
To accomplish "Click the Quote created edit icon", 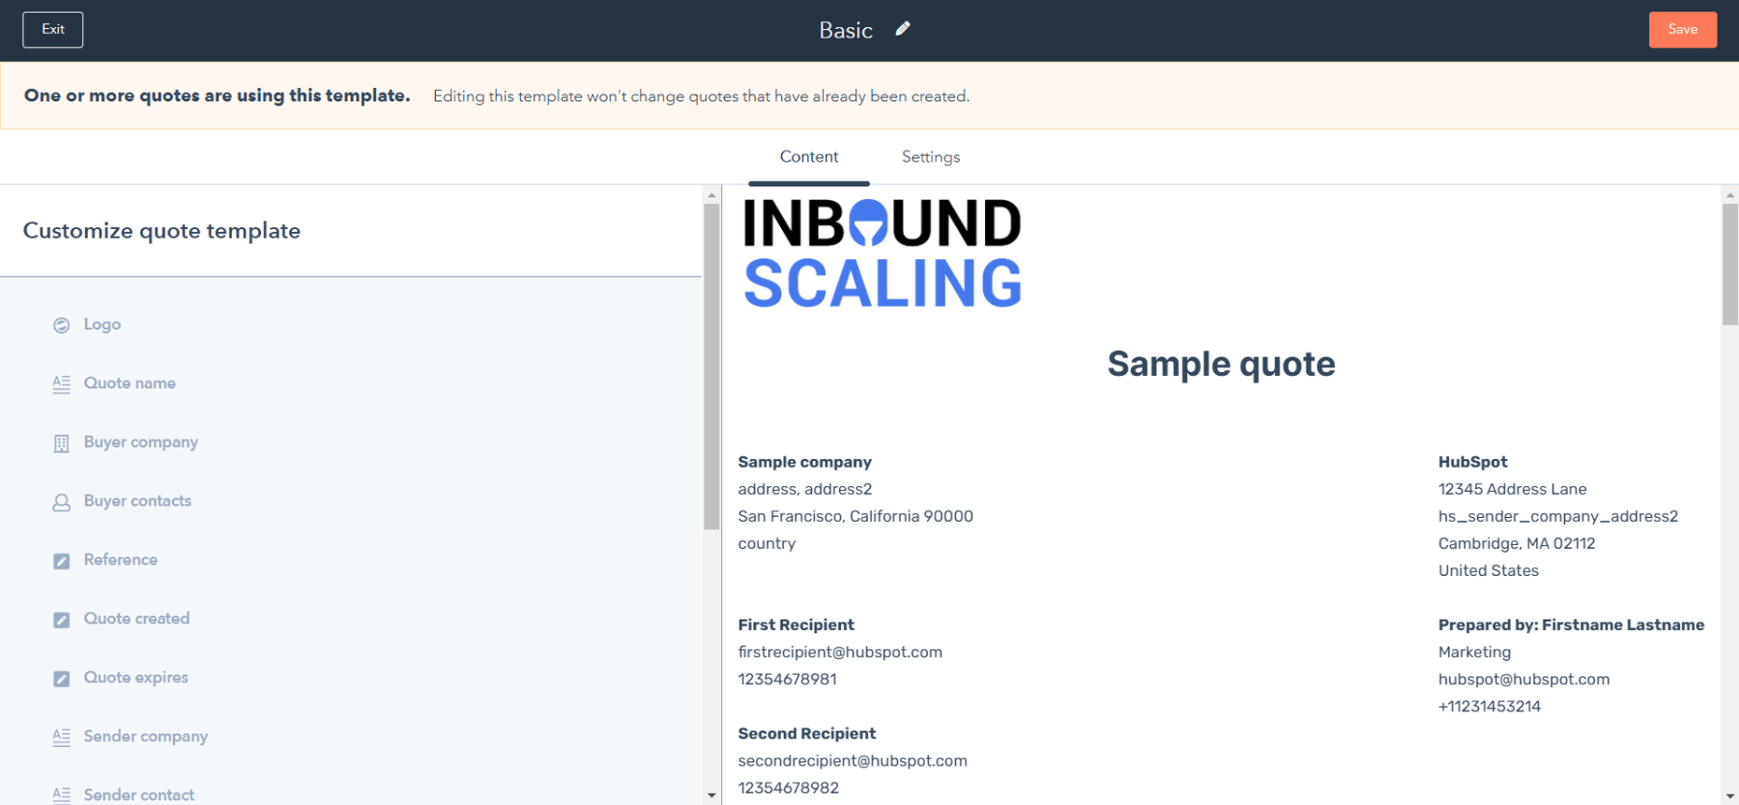I will coord(62,620).
